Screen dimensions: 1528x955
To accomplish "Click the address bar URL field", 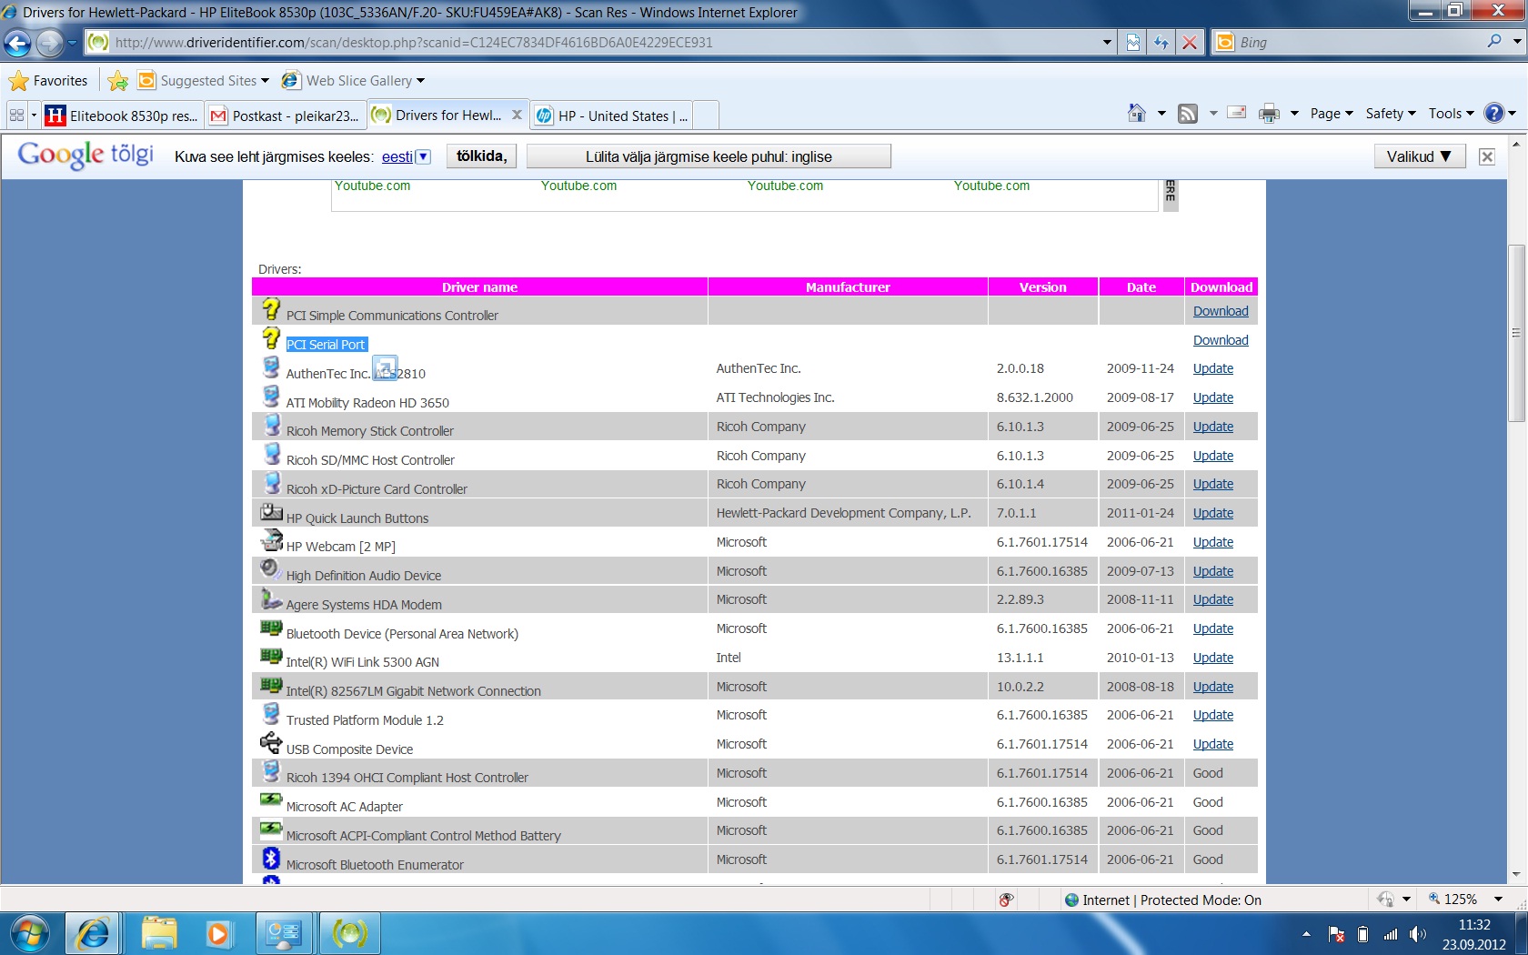I will (x=591, y=43).
